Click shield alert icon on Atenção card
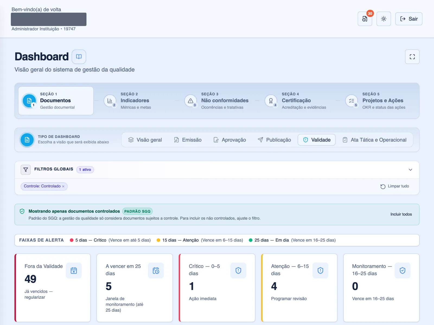 320,270
